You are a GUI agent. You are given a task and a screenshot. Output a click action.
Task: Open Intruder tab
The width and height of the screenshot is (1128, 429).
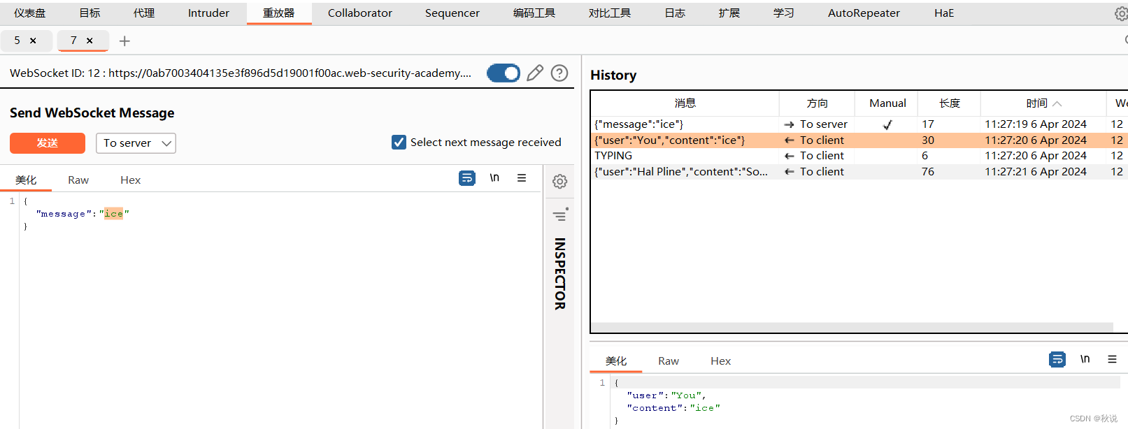[x=208, y=13]
